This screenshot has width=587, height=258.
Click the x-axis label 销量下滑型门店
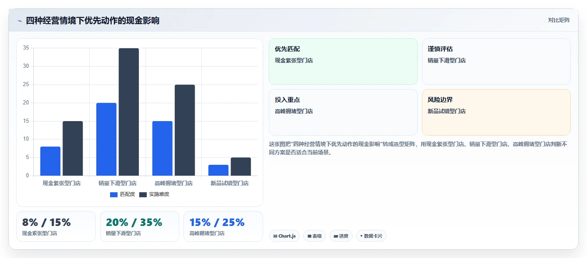118,183
